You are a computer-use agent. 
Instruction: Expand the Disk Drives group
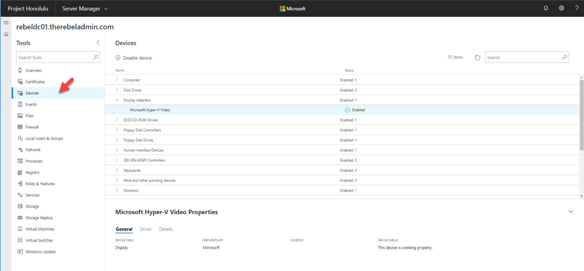point(117,90)
